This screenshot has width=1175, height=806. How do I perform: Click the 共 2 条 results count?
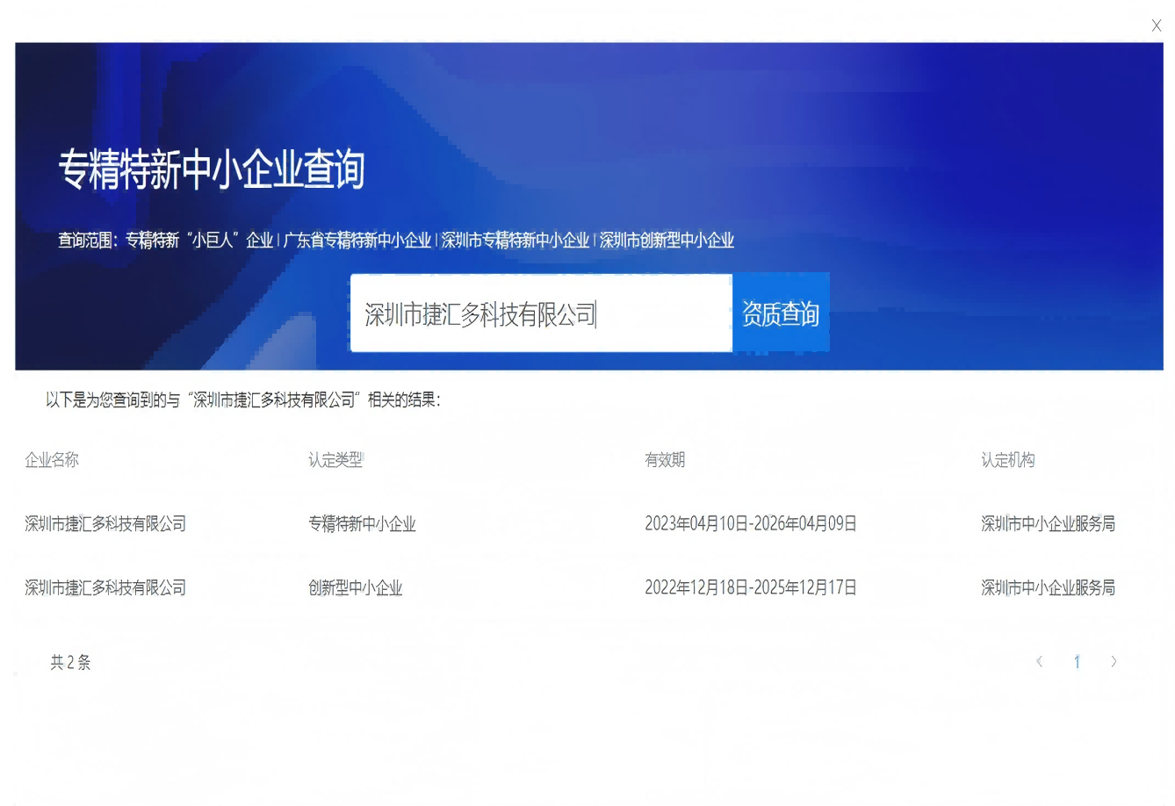click(71, 662)
